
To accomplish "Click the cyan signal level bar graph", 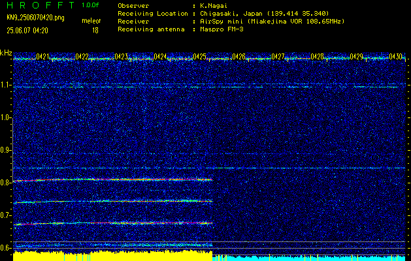I will coord(309,258).
